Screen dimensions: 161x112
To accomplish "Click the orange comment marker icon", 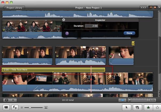I will click(x=151, y=8).
